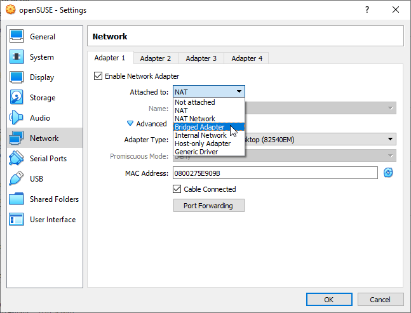Click inside the MAC Address field
The width and height of the screenshot is (411, 313).
click(x=273, y=173)
